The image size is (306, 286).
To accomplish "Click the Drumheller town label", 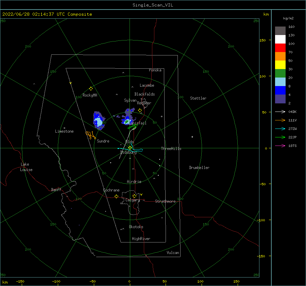I will (199, 168).
